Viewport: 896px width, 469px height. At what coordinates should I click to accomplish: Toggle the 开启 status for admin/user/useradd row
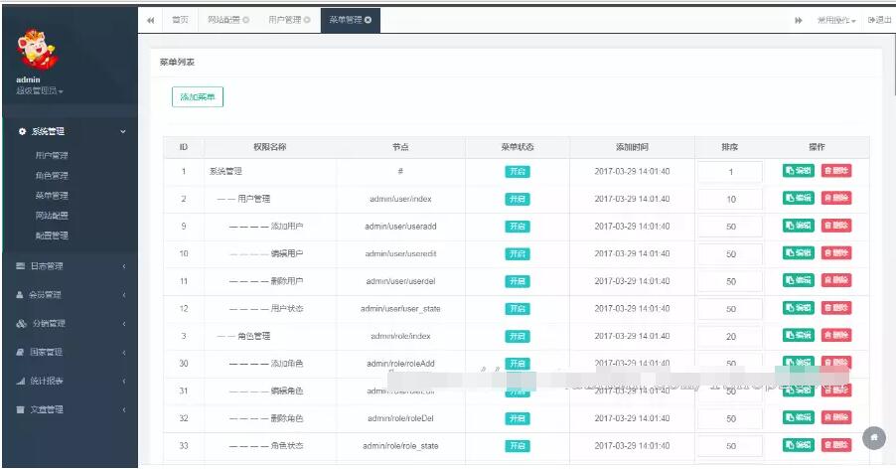pos(518,227)
